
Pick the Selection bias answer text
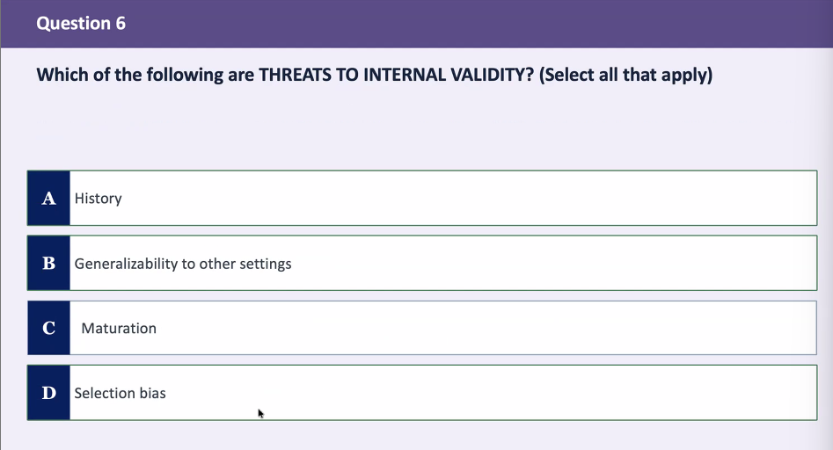tap(120, 393)
